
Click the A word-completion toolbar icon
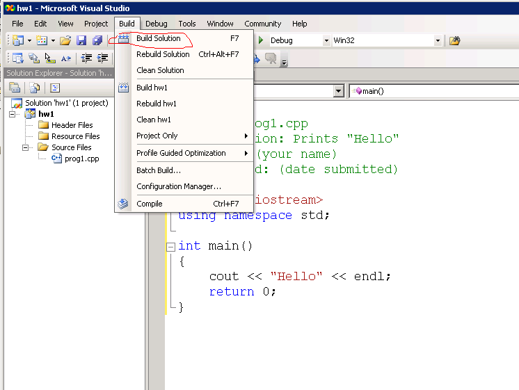pyautogui.click(x=66, y=58)
